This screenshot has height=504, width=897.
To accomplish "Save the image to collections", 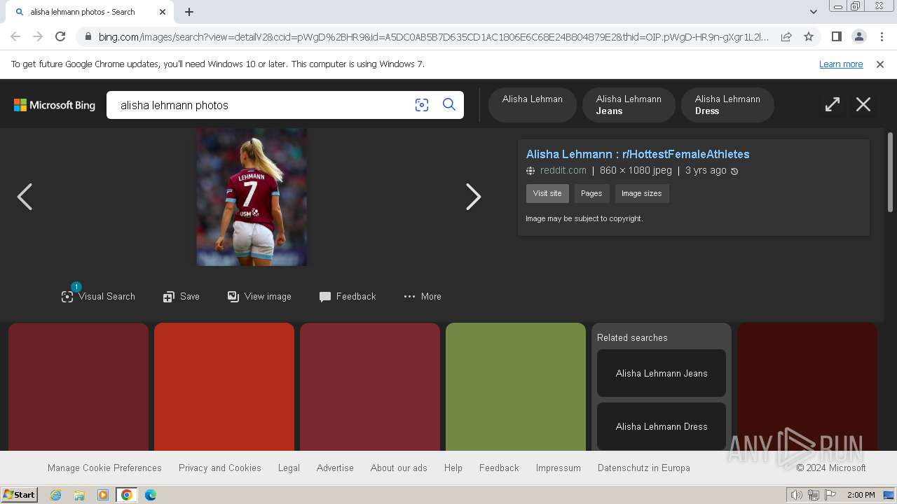I will pyautogui.click(x=182, y=296).
